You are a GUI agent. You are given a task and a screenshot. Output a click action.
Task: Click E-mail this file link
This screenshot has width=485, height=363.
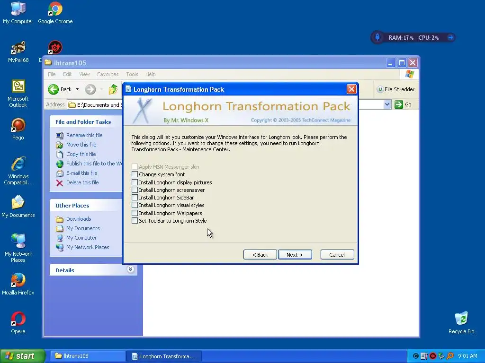pyautogui.click(x=81, y=173)
